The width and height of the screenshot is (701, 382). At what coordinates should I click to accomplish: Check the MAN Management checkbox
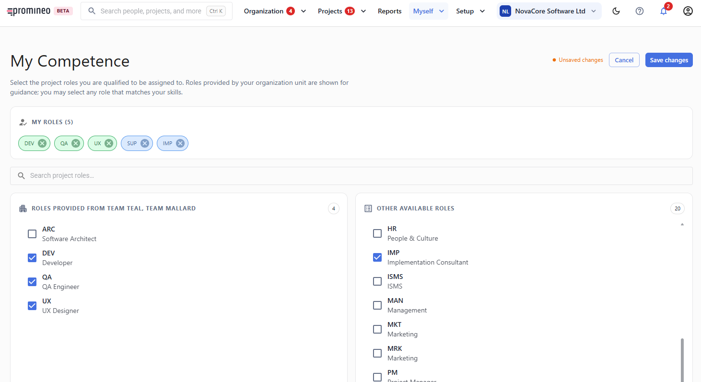(x=377, y=305)
